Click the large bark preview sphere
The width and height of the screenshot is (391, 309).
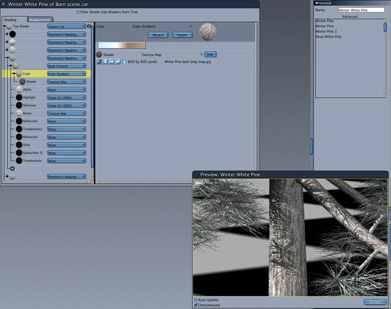pos(208,32)
